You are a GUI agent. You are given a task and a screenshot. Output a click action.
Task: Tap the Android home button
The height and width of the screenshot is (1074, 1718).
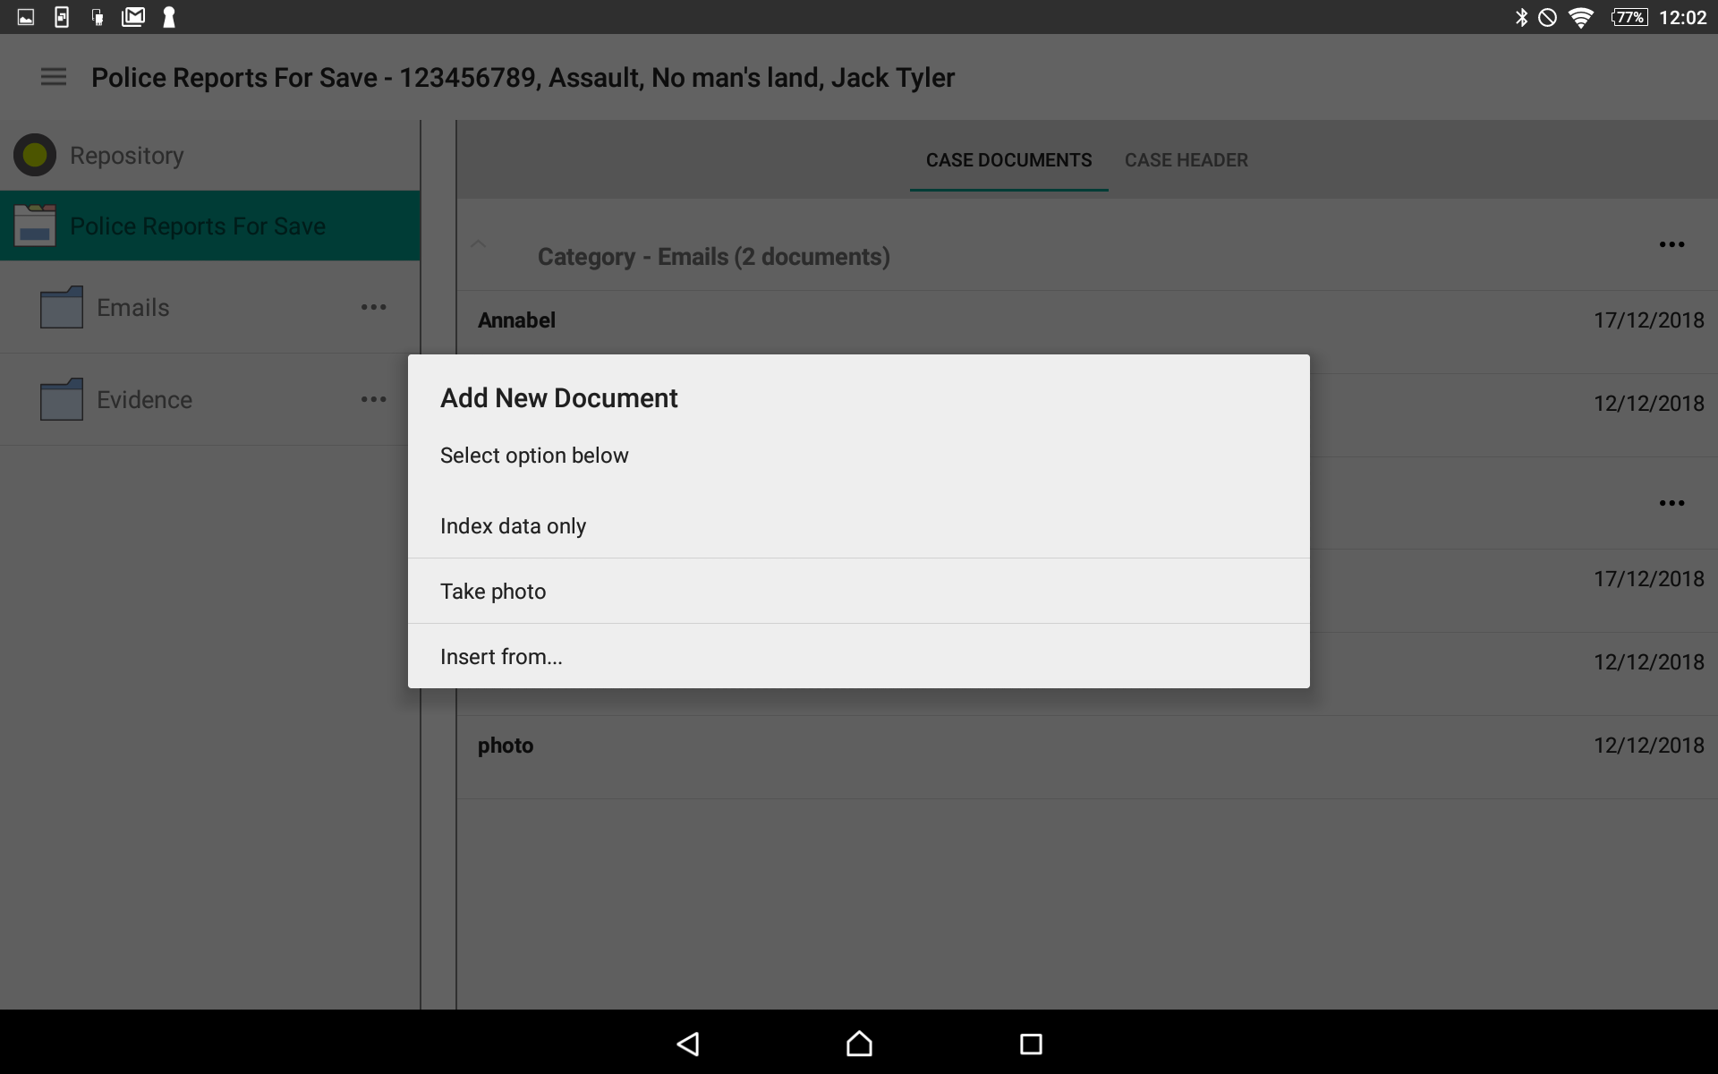click(x=858, y=1044)
